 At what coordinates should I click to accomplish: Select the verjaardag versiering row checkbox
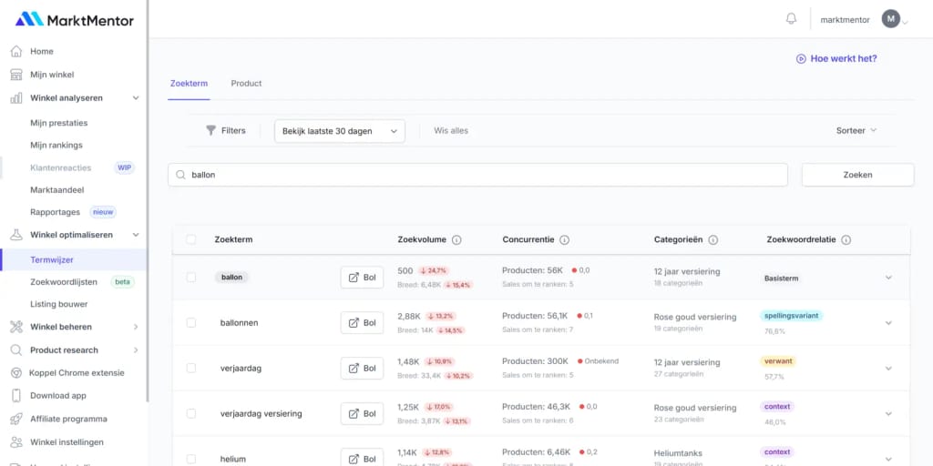coord(191,413)
